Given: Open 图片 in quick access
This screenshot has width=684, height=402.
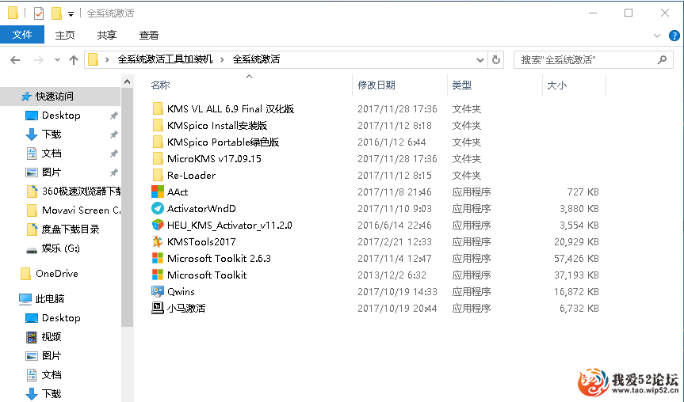Looking at the screenshot, I should pos(51,172).
